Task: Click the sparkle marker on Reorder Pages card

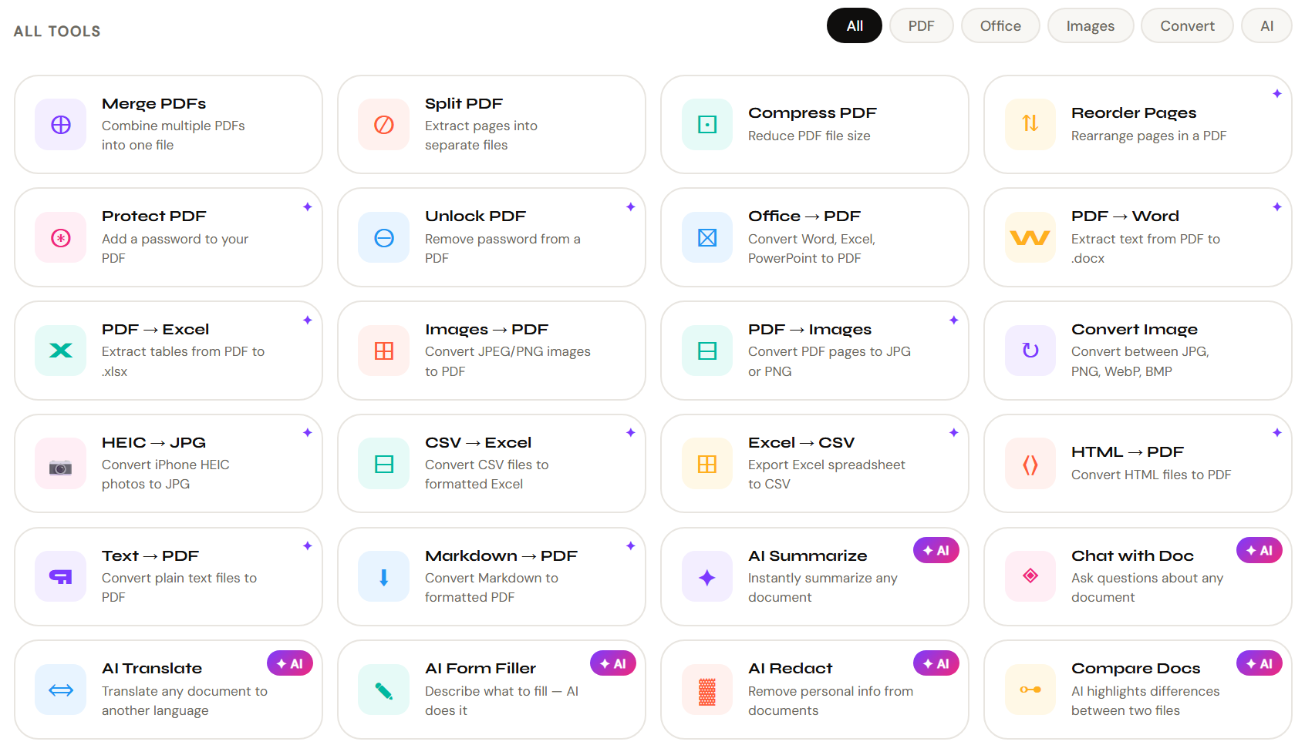Action: click(1277, 93)
